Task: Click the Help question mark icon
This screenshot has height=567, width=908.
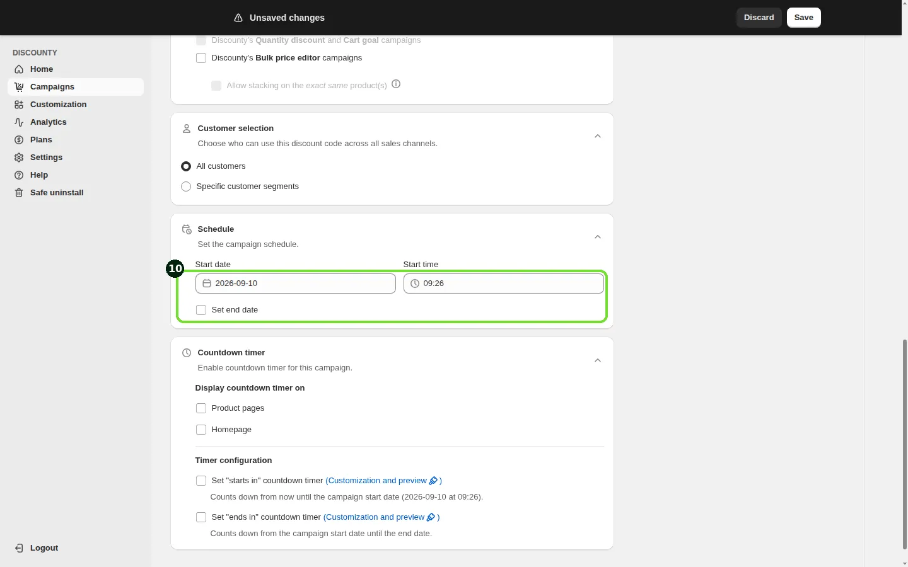Action: [x=19, y=175]
